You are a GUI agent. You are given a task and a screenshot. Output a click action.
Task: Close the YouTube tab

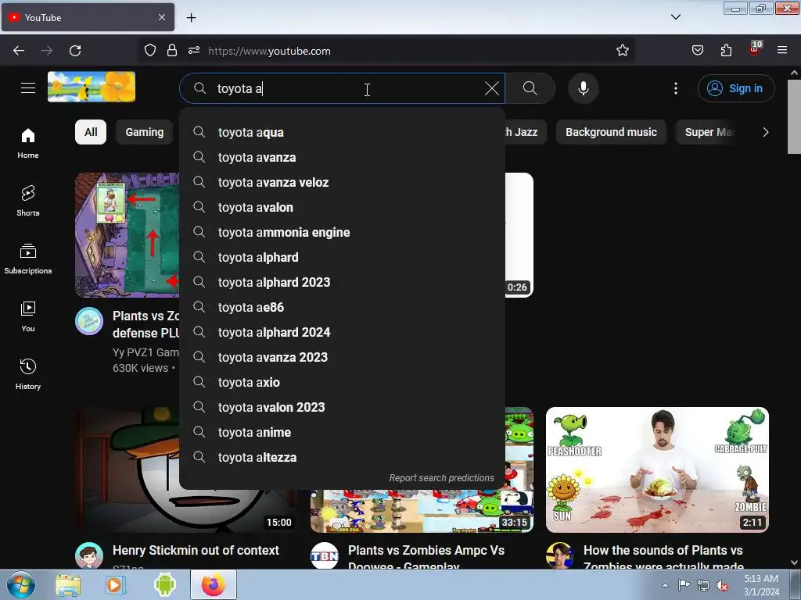pos(161,17)
